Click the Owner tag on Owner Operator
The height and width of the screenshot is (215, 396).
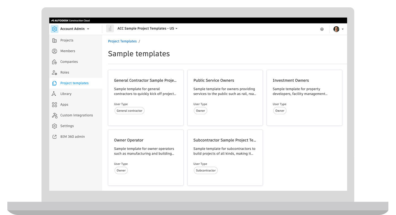point(121,171)
